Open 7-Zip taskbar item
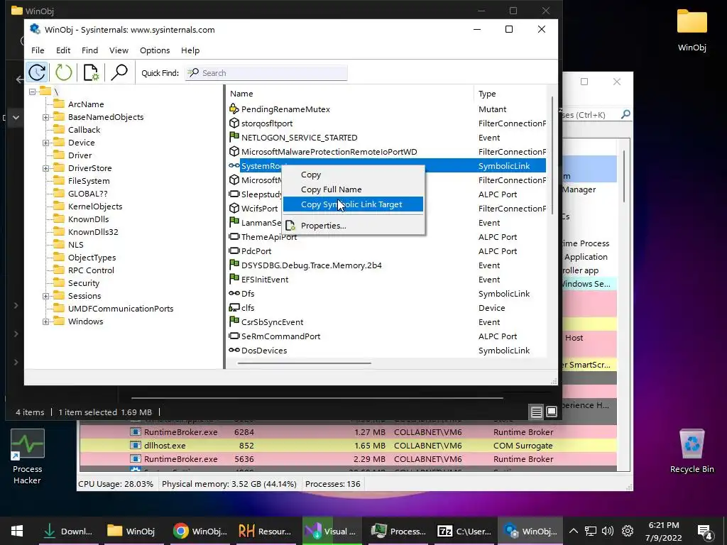The image size is (727, 545). 464,531
